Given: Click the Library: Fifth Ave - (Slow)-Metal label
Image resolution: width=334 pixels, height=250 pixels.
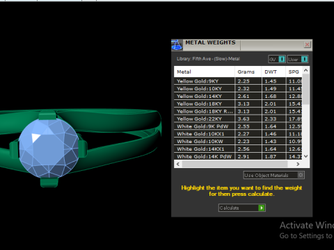Looking at the screenshot, I should click(208, 59).
